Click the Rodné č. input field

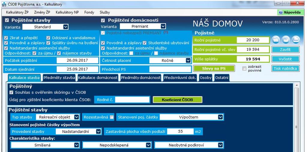[x=132, y=100]
